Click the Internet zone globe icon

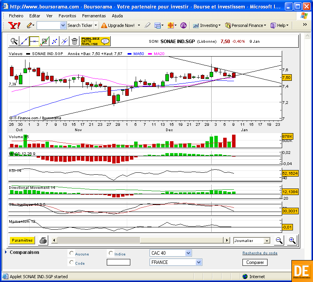pyautogui.click(x=245, y=276)
